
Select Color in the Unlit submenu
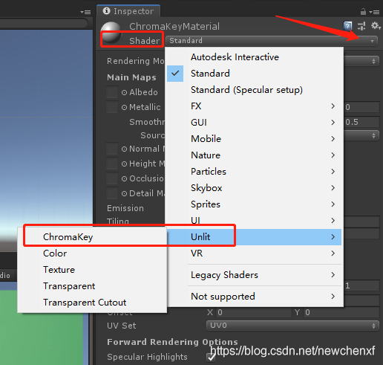pyautogui.click(x=93, y=253)
